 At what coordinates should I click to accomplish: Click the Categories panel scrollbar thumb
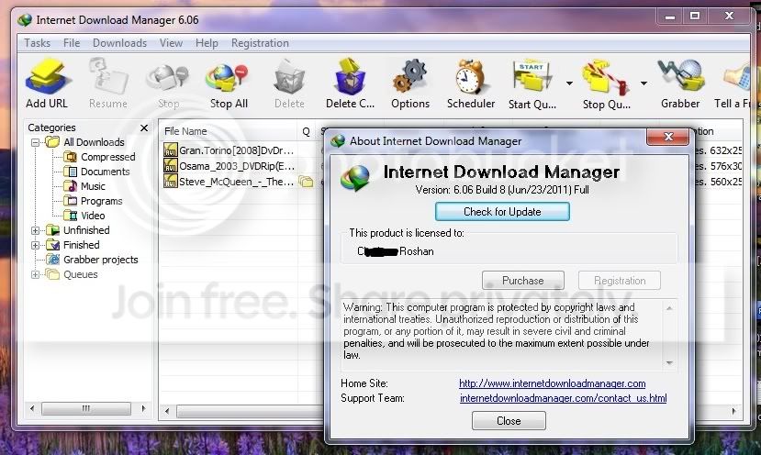86,408
